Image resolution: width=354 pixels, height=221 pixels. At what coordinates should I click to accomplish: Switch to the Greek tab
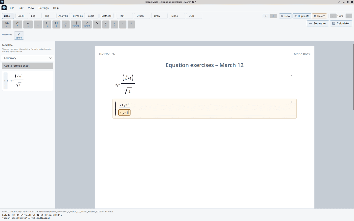point(21,16)
